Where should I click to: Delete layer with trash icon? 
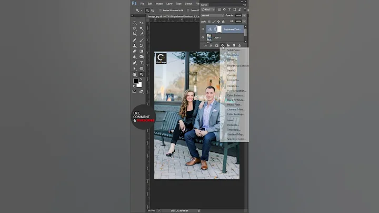(240, 45)
